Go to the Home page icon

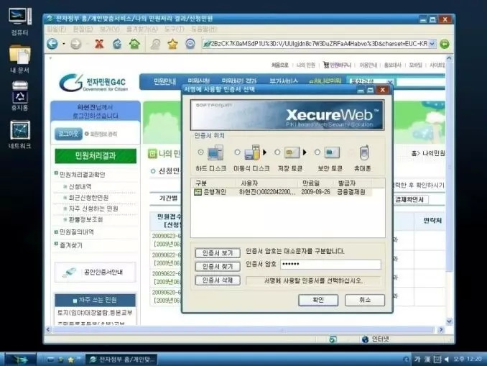pos(134,44)
